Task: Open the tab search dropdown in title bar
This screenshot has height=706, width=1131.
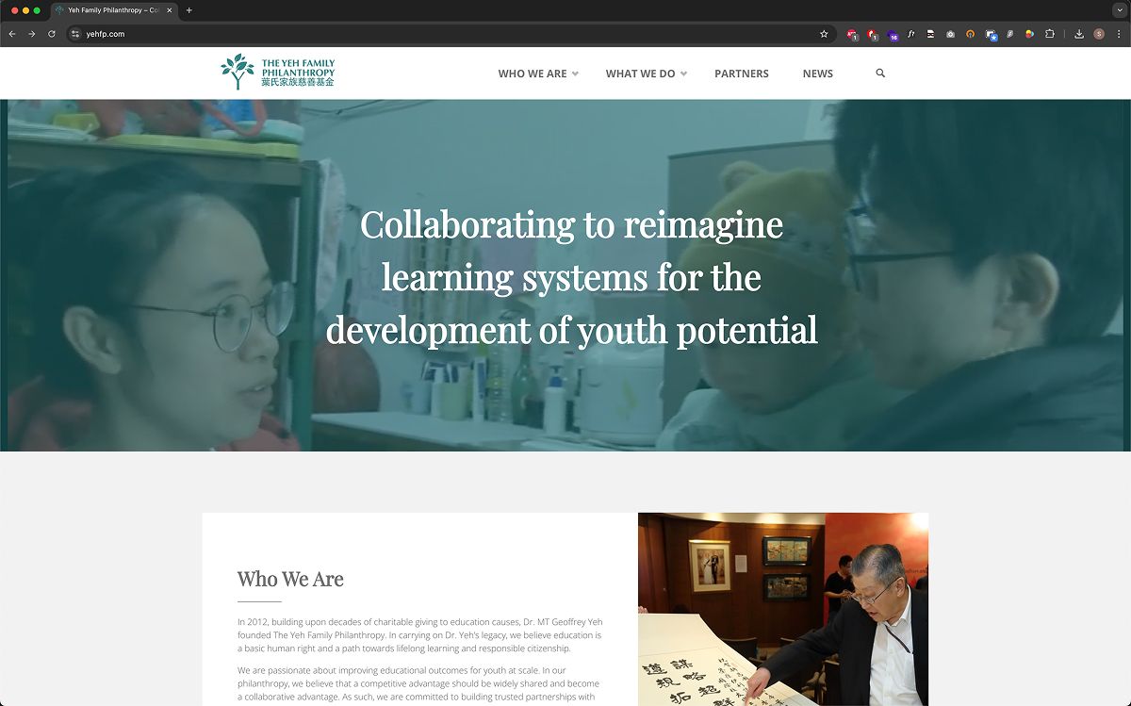Action: [x=1119, y=10]
